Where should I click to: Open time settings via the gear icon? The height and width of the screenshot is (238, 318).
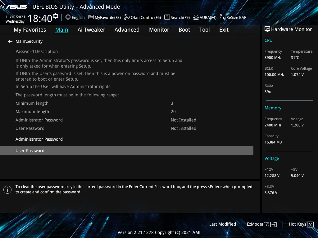click(x=56, y=16)
